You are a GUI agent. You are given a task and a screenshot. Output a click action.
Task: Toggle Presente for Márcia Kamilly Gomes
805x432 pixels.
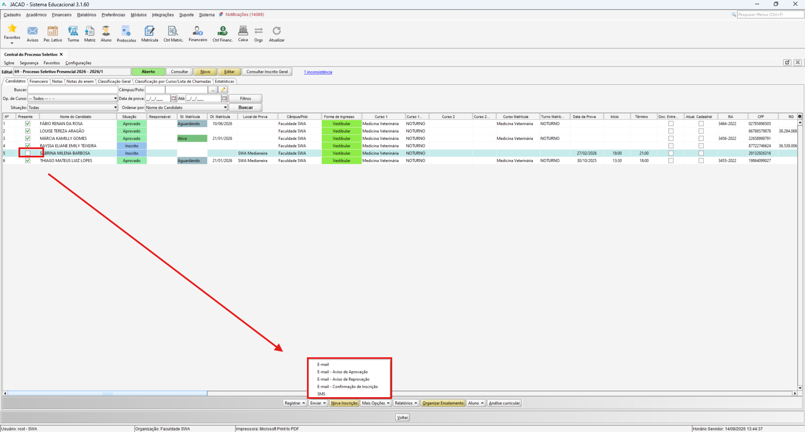tap(28, 138)
